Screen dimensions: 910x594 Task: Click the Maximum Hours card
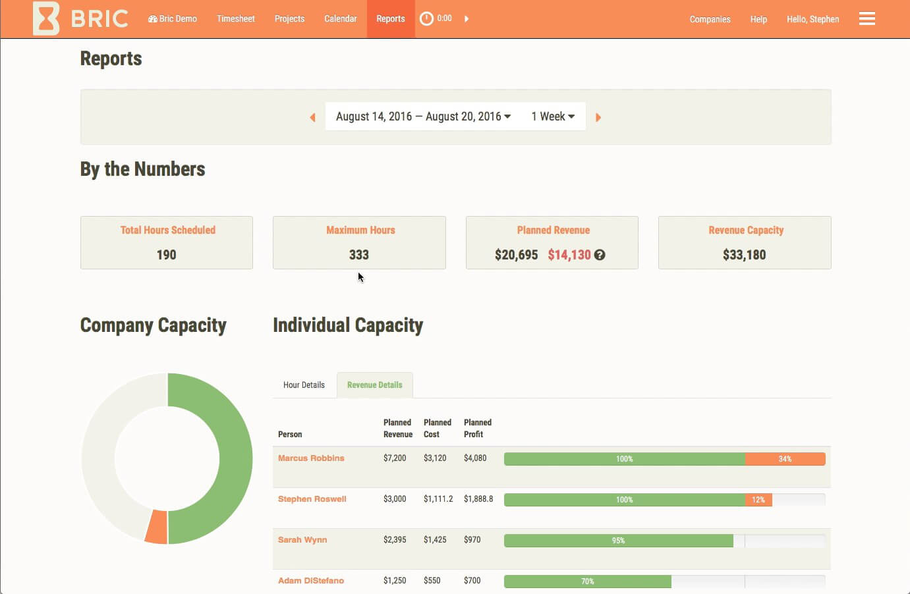[x=359, y=242]
